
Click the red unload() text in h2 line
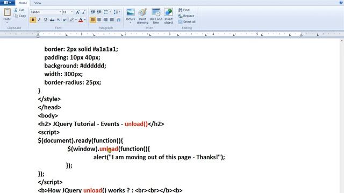click(136, 124)
